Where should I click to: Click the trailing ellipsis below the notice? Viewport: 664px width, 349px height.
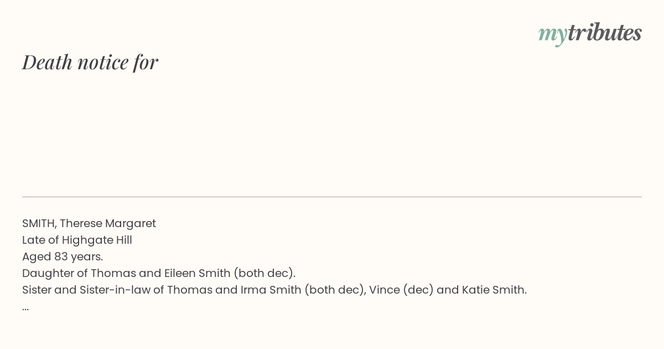click(x=25, y=307)
